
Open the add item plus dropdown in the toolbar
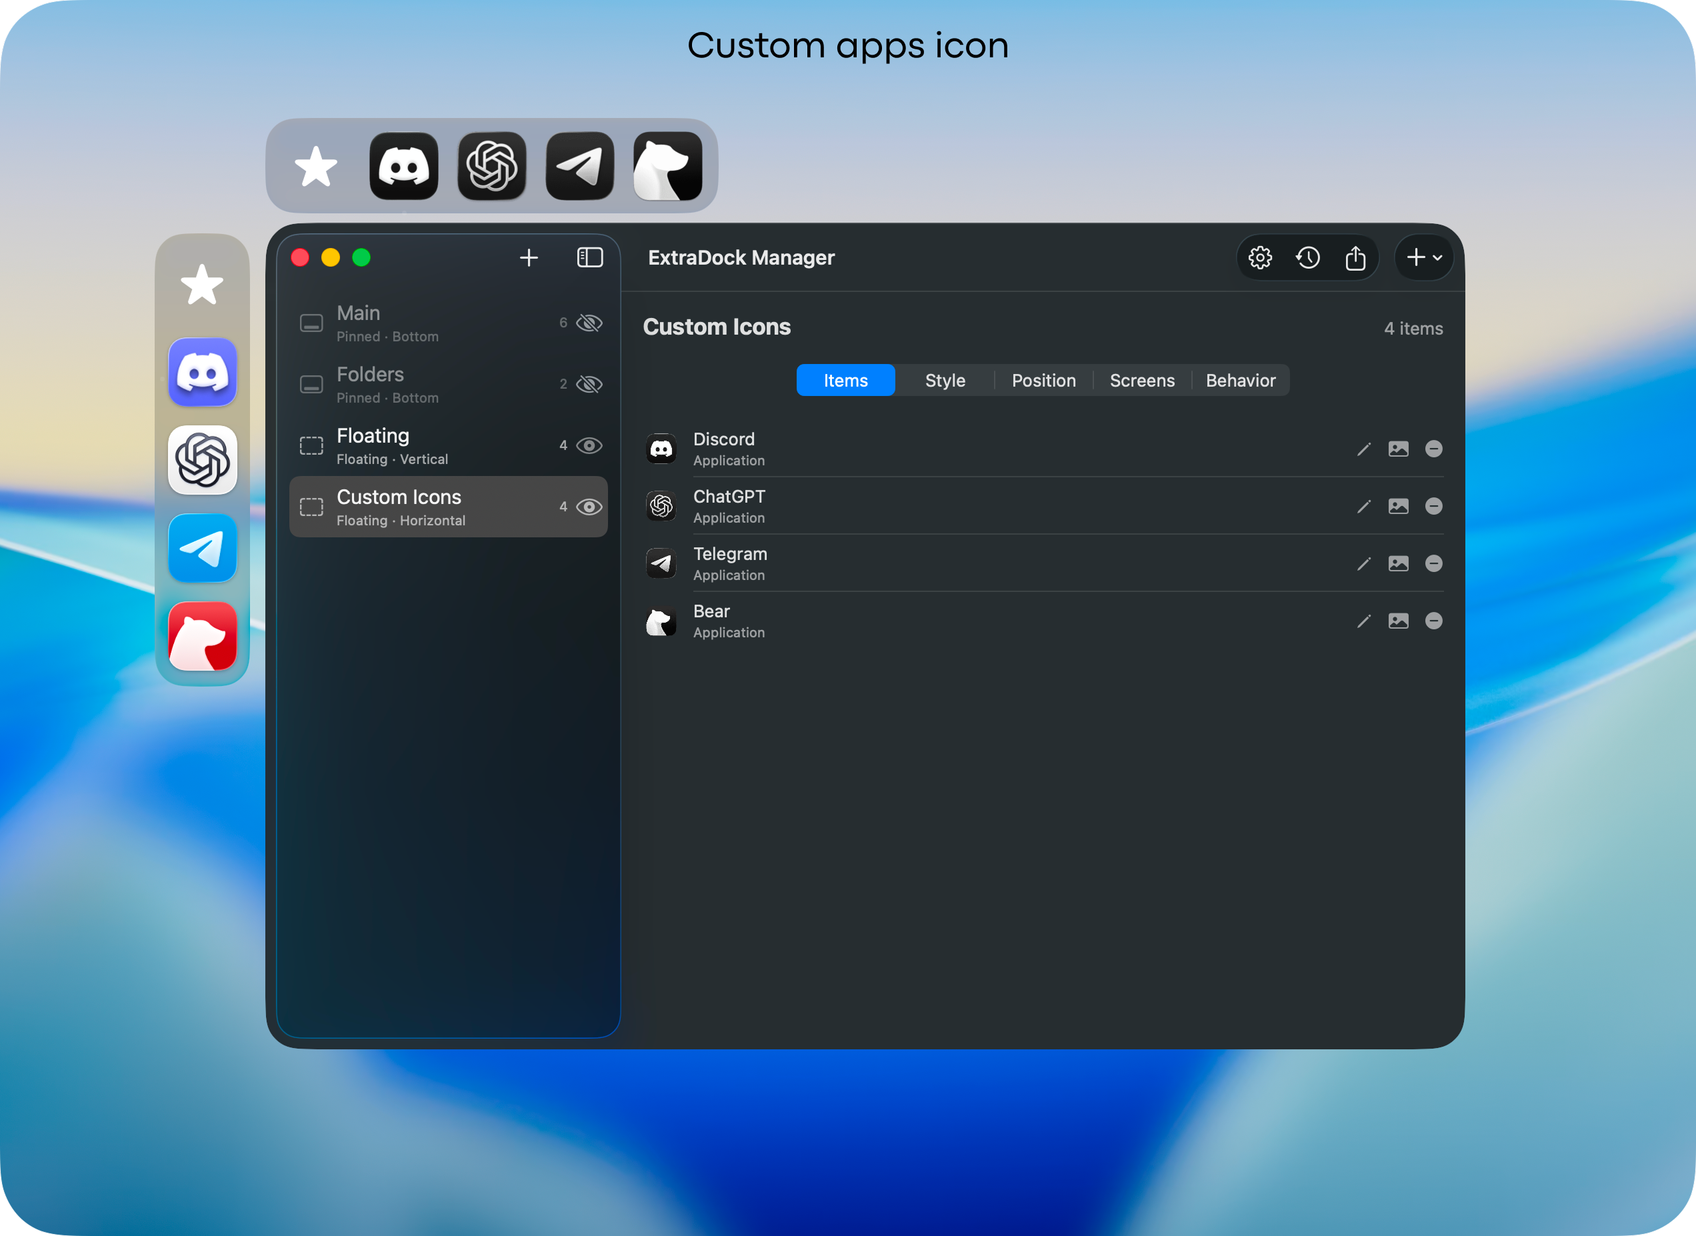(x=1424, y=258)
